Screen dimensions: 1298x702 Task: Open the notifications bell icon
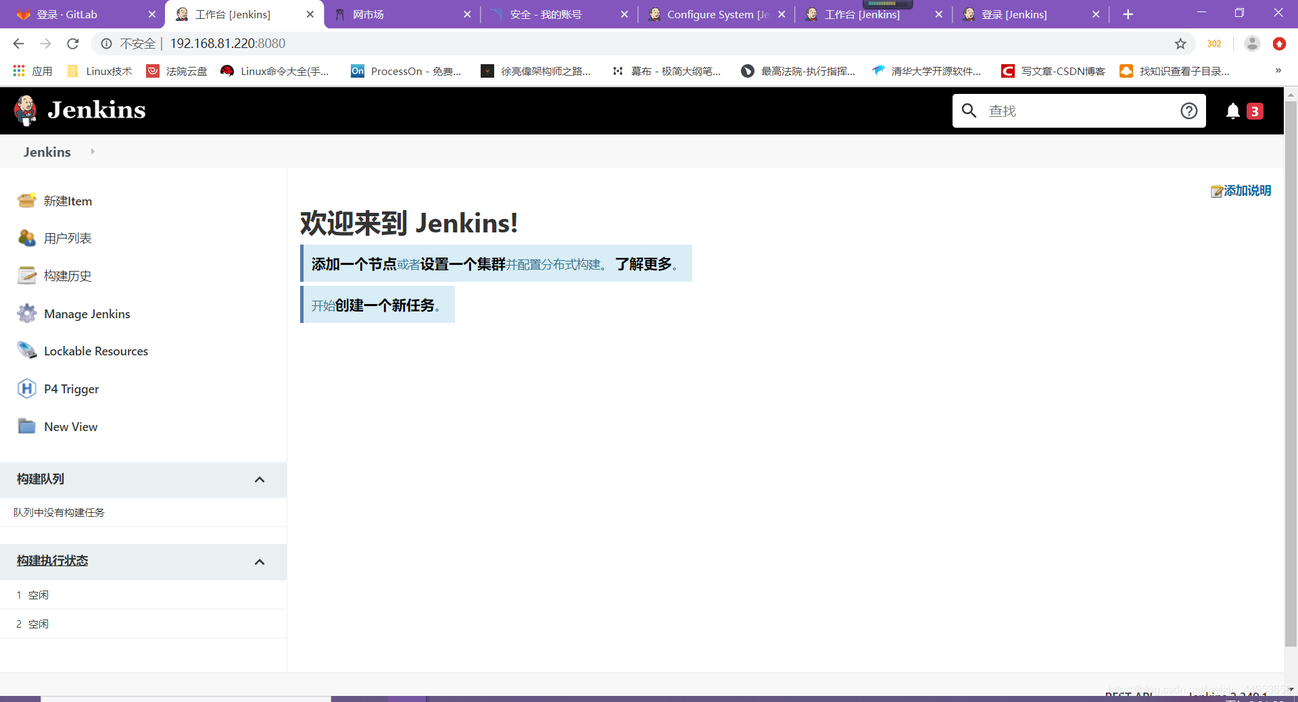pyautogui.click(x=1233, y=111)
